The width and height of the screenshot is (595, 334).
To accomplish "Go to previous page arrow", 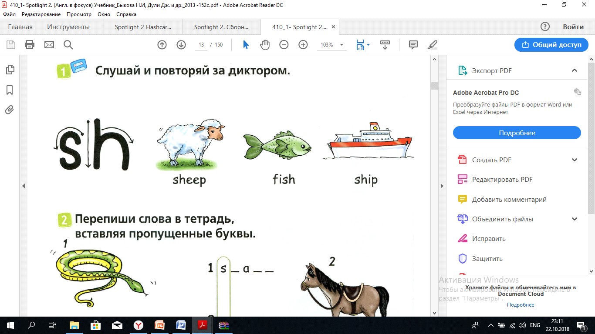I will [162, 45].
